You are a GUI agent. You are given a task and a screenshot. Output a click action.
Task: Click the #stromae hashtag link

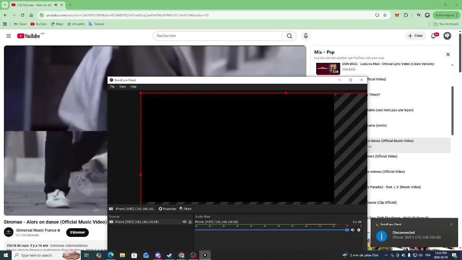(x=57, y=246)
